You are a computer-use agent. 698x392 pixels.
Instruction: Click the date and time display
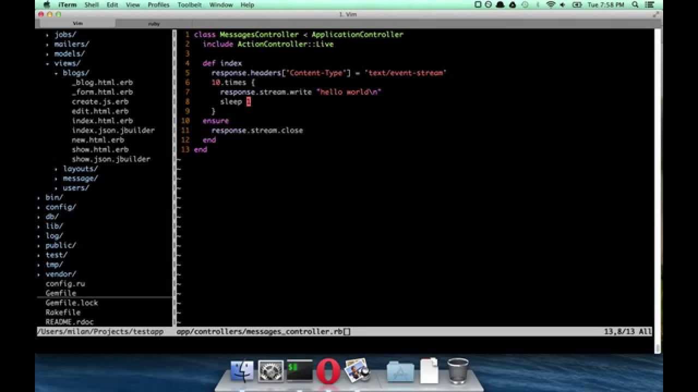[x=606, y=5]
